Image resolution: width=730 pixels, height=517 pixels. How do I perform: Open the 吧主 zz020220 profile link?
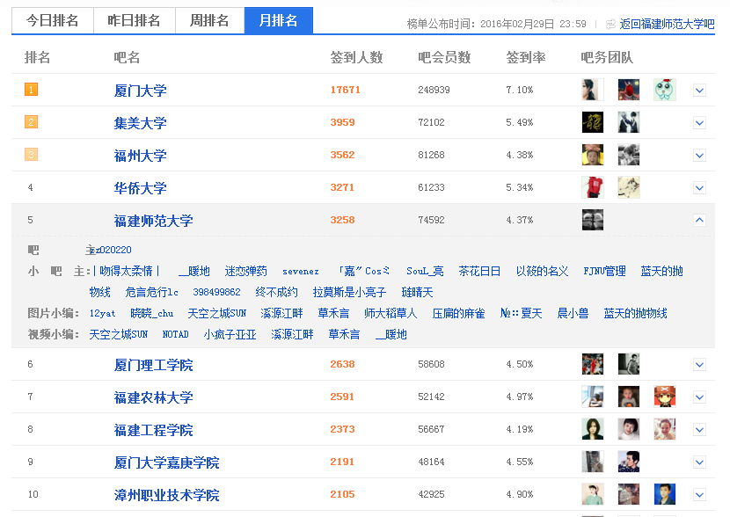click(x=112, y=251)
